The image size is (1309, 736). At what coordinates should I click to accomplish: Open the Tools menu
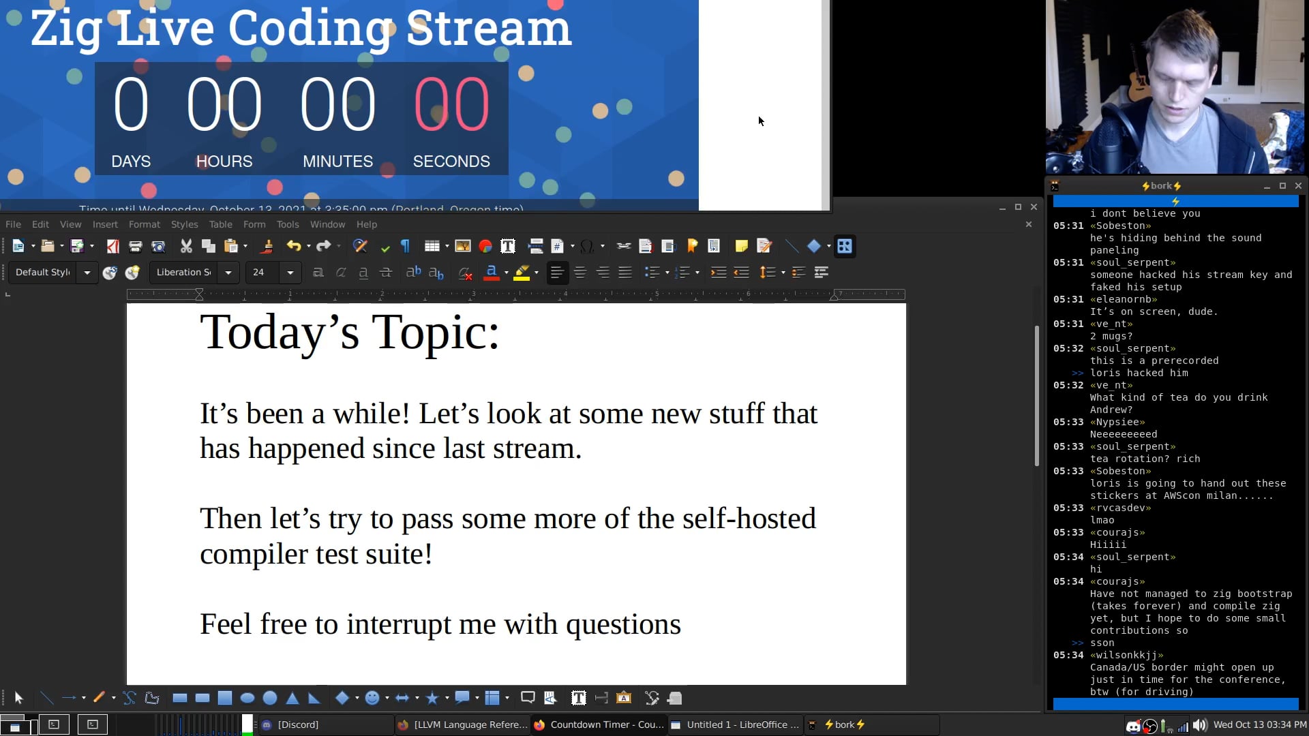288,224
